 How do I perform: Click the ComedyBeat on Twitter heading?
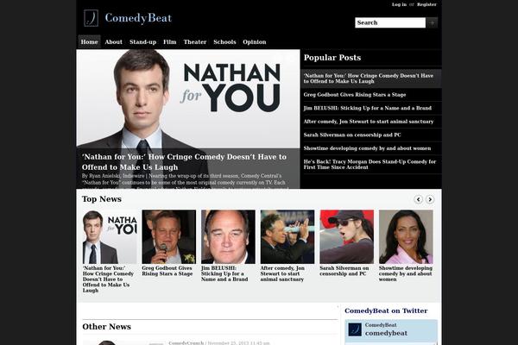386,310
